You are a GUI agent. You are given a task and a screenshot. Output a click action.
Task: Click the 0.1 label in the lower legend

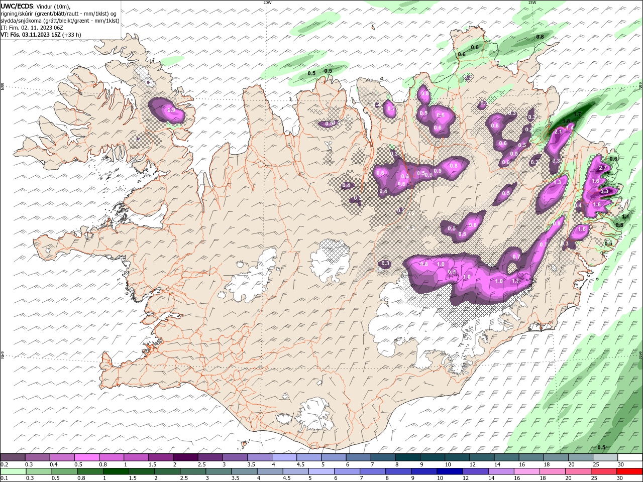coord(5,478)
